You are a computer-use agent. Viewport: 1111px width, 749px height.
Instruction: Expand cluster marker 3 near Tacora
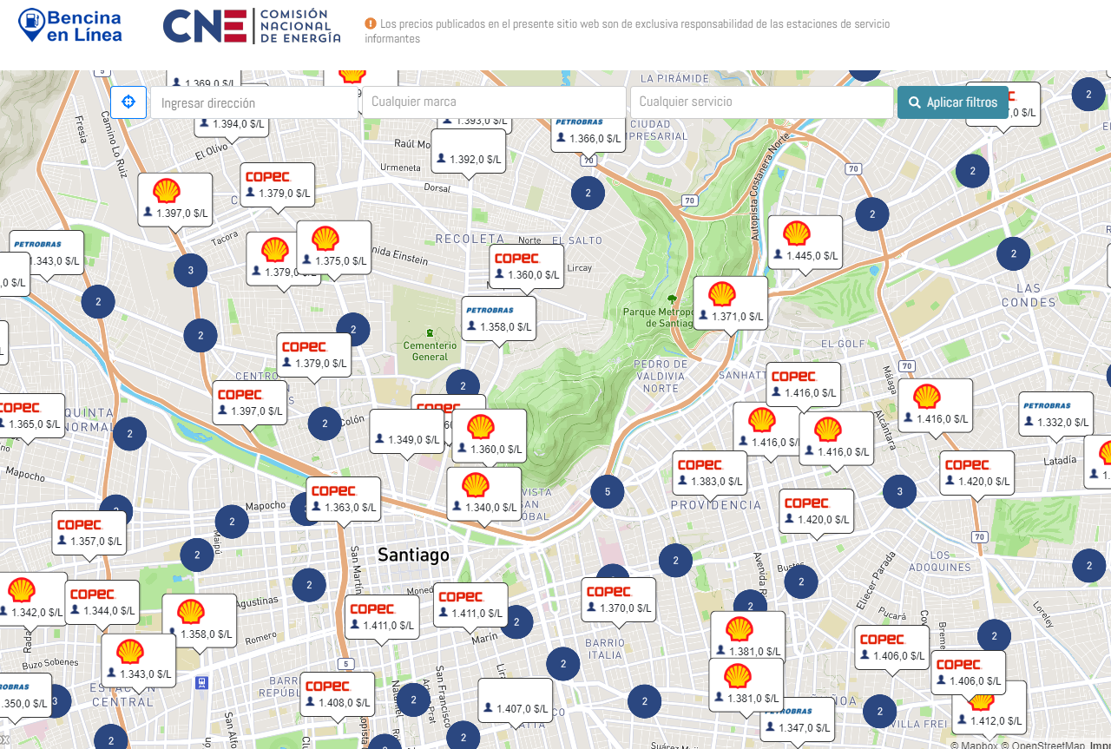point(191,270)
